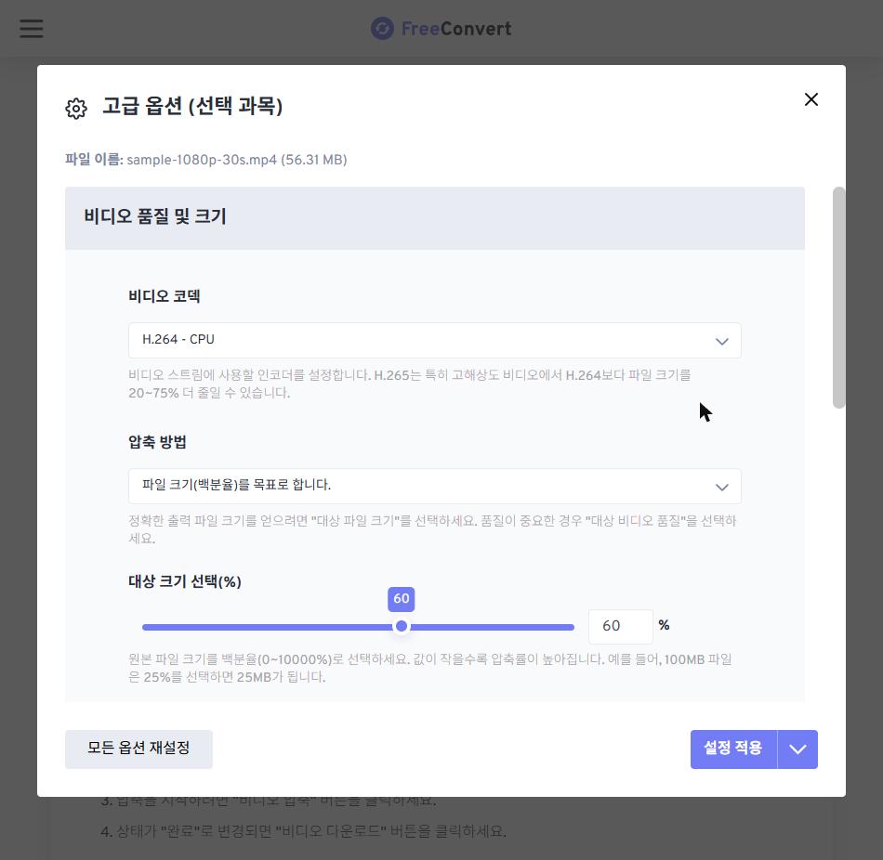
Task: Click the 고급 옵션 (선택 과목) title
Action: point(192,106)
